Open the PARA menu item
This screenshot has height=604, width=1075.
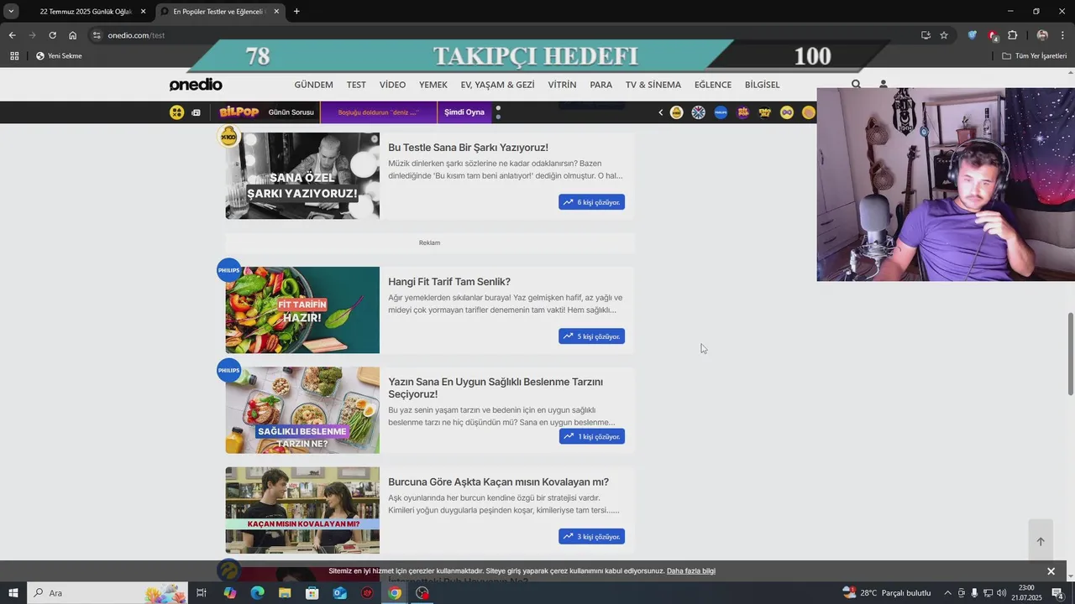tap(600, 85)
